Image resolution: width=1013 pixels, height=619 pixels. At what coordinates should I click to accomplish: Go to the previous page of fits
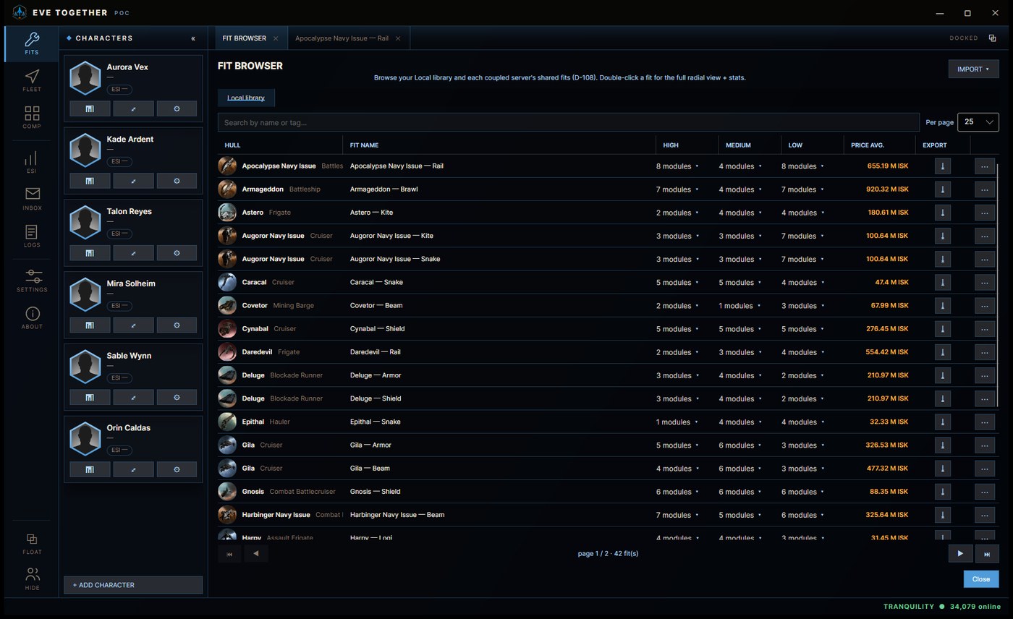(x=255, y=554)
